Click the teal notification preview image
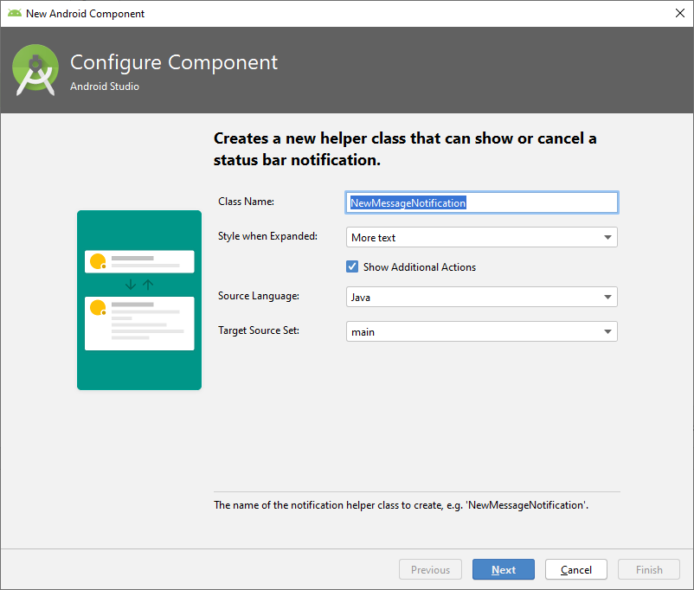 click(139, 363)
